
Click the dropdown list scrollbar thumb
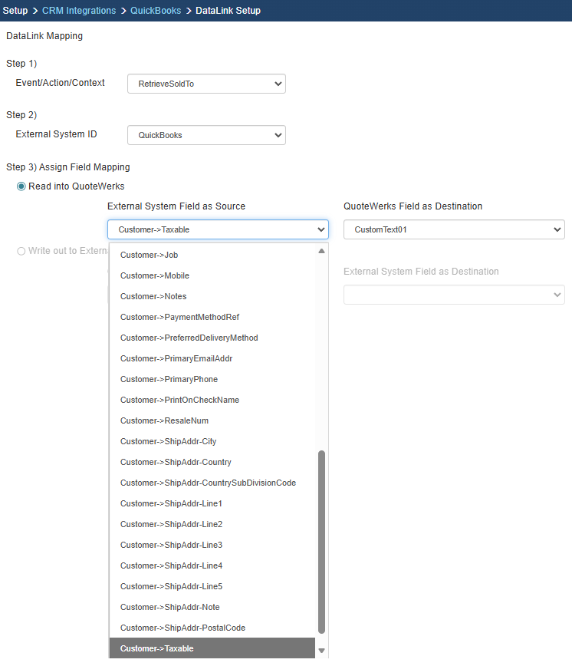pos(321,541)
